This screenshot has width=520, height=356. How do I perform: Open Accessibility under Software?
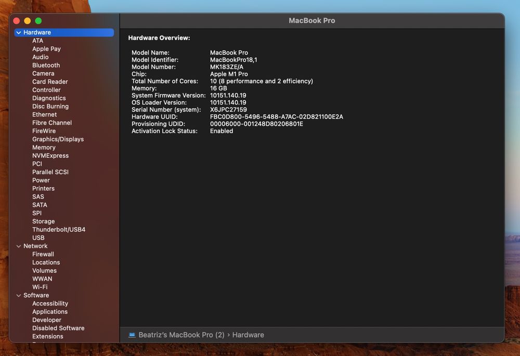(x=50, y=304)
